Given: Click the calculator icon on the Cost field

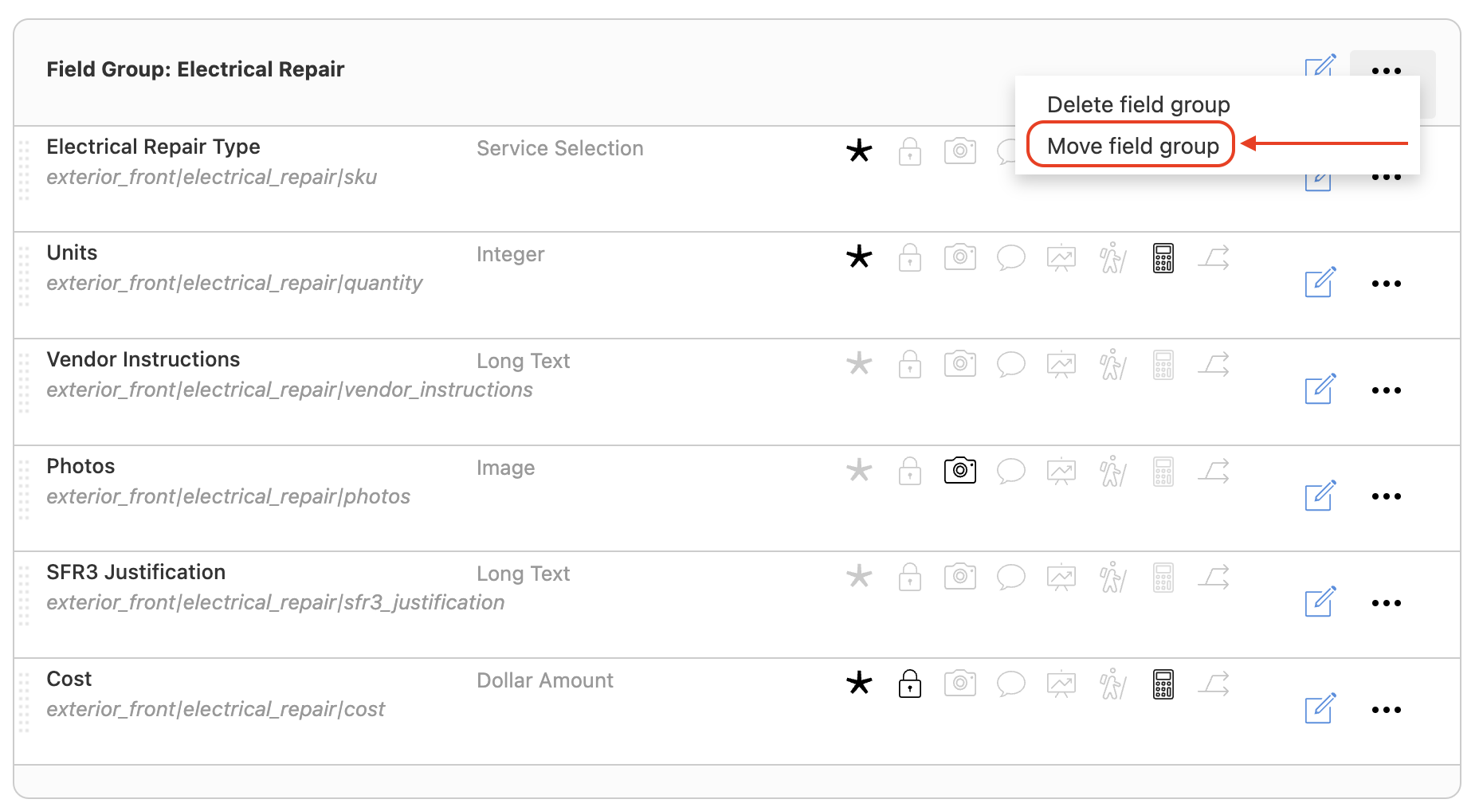Looking at the screenshot, I should [1162, 683].
